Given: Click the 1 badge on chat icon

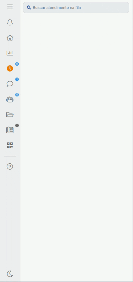Looking at the screenshot, I should pyautogui.click(x=17, y=79).
